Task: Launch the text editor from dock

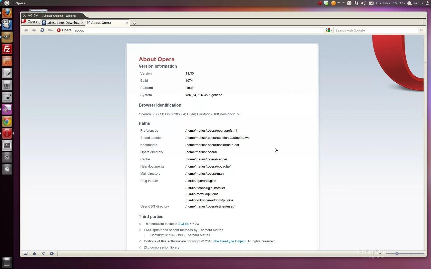Action: [x=7, y=73]
